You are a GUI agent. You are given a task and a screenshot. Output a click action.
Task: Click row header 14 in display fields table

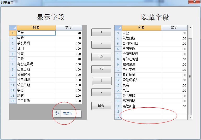click(x=13, y=101)
